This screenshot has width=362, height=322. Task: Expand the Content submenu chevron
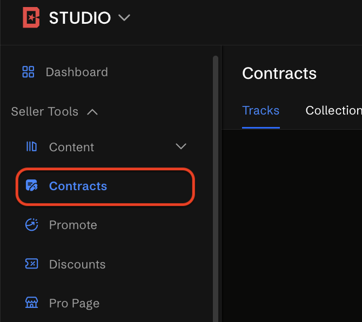tap(181, 146)
